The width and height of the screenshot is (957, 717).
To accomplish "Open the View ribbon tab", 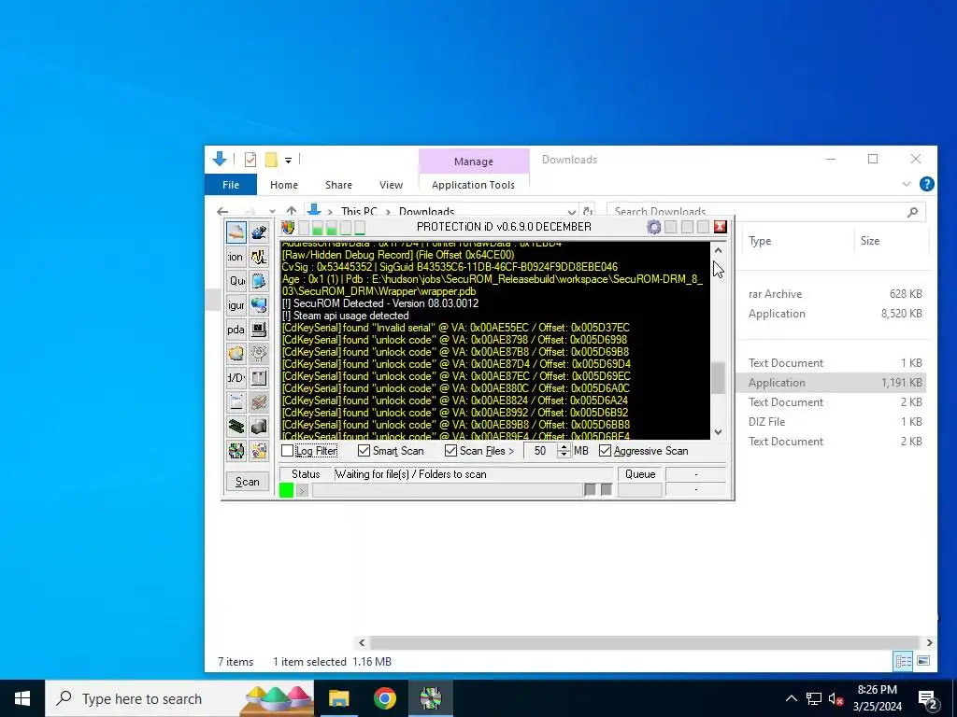I will click(x=391, y=185).
